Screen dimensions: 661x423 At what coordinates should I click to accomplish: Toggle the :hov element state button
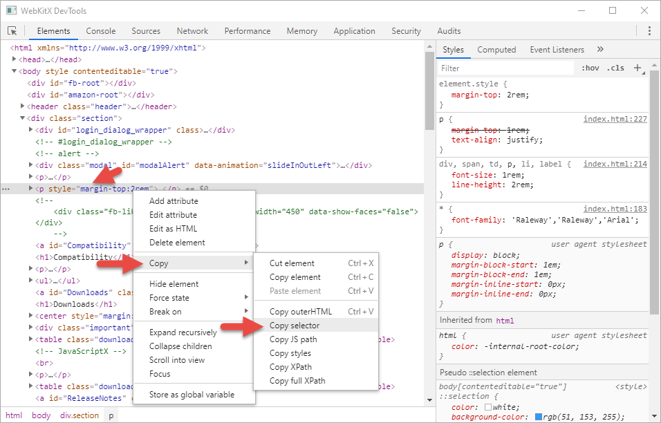[590, 68]
